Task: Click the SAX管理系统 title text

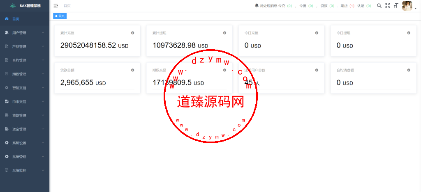Action: (30, 6)
